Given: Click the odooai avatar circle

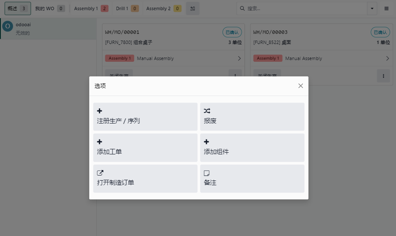Looking at the screenshot, I should 8,26.
